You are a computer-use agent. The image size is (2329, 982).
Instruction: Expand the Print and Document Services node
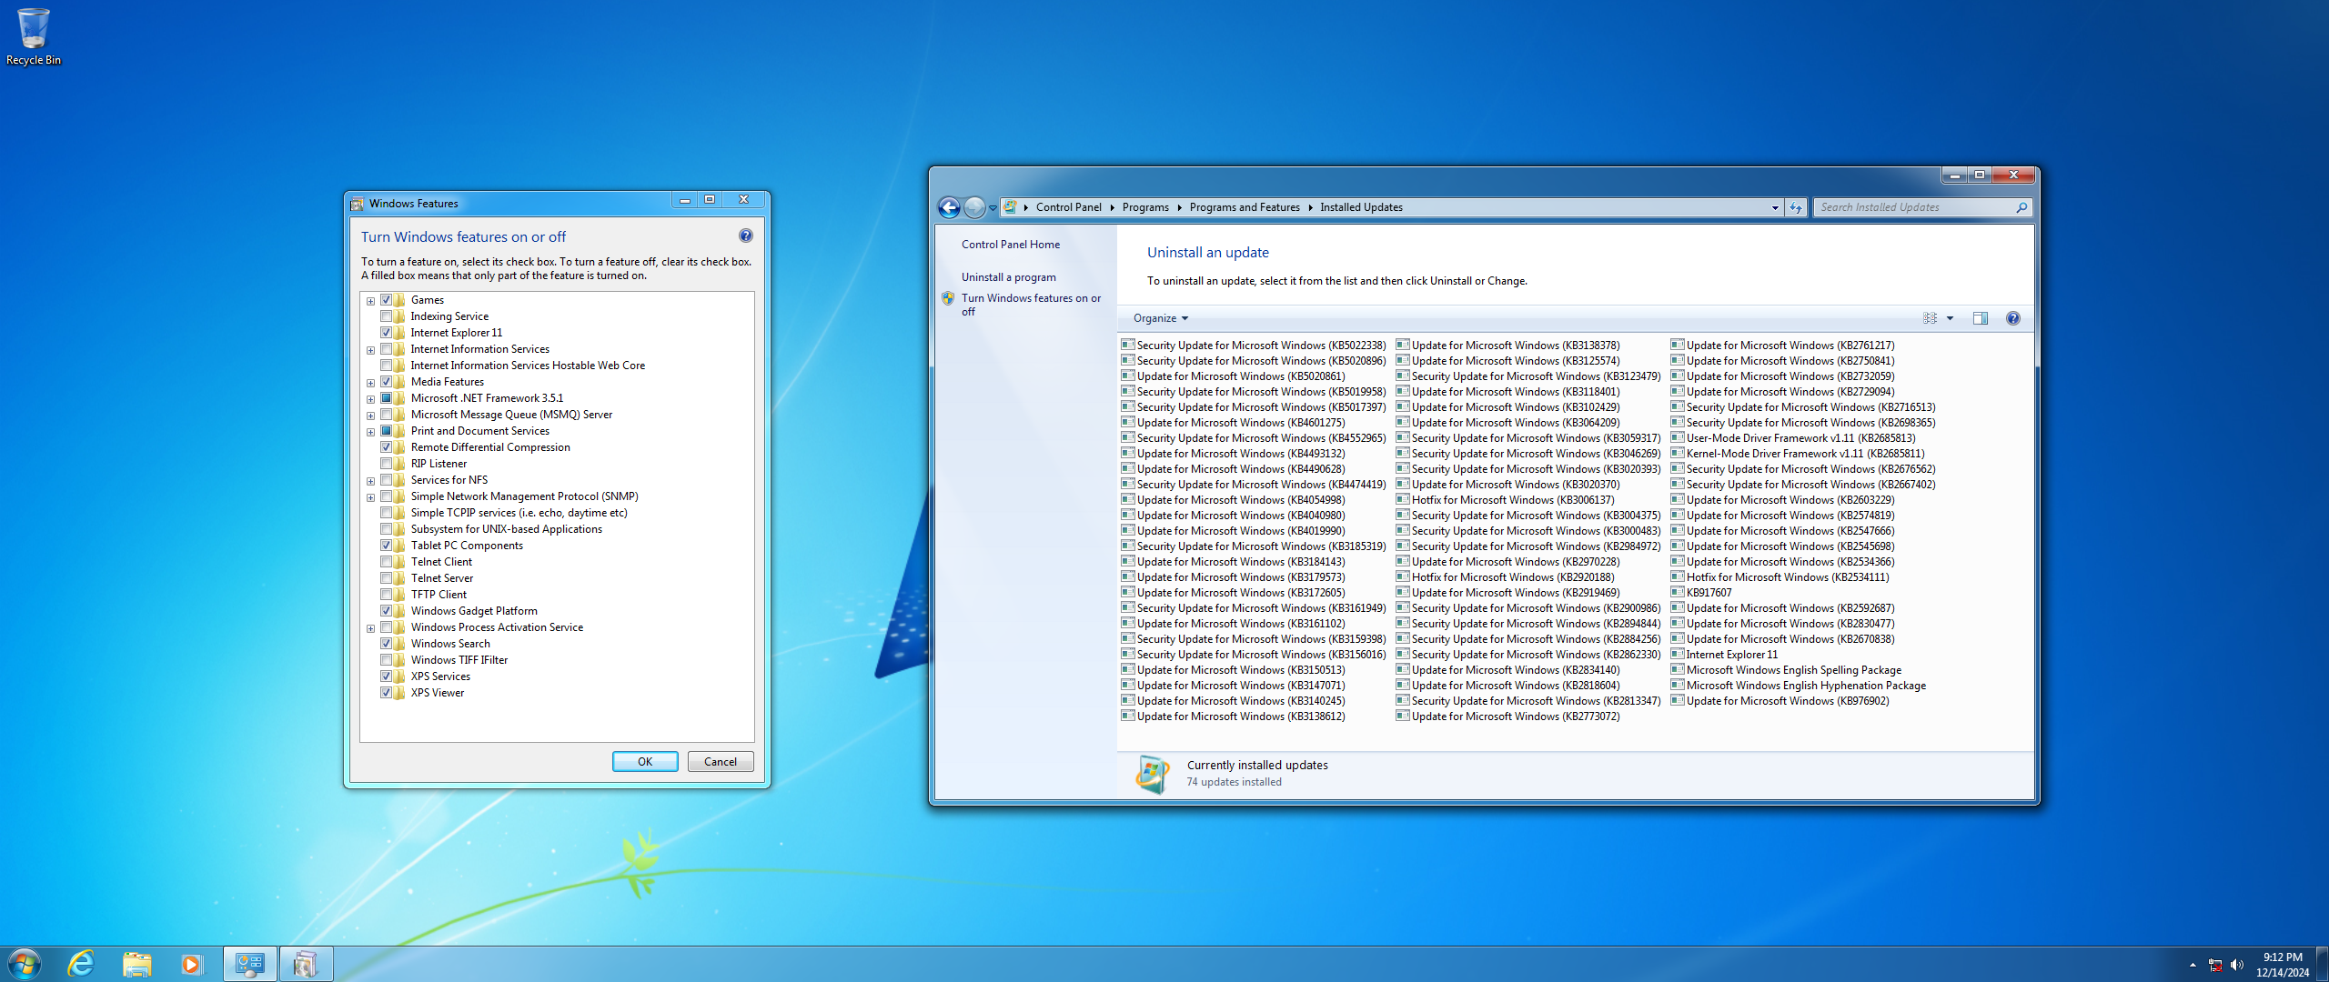click(x=370, y=432)
